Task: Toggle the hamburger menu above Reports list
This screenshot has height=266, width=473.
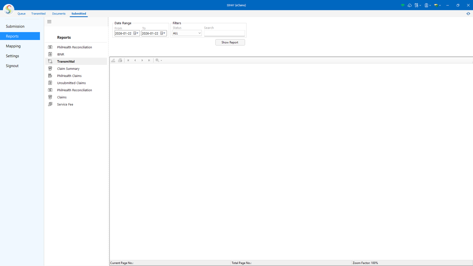Action: [49, 22]
